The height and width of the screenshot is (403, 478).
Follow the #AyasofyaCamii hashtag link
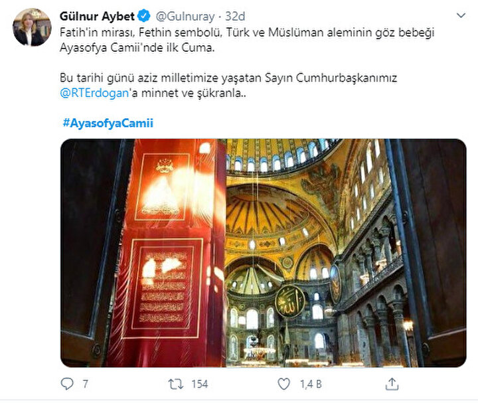click(108, 123)
